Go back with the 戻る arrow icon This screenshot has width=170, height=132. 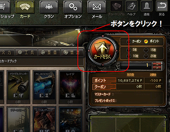point(162,6)
